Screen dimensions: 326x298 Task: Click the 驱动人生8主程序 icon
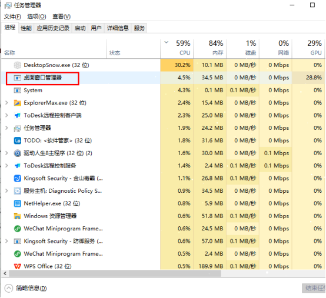point(18,153)
